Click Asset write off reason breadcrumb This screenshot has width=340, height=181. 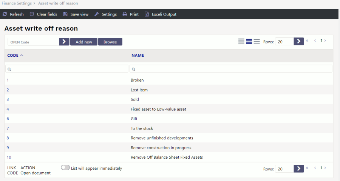pyautogui.click(x=58, y=3)
